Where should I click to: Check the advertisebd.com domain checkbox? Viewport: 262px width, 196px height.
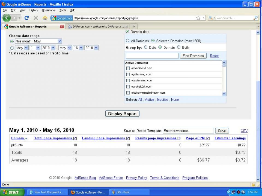pos(128,68)
